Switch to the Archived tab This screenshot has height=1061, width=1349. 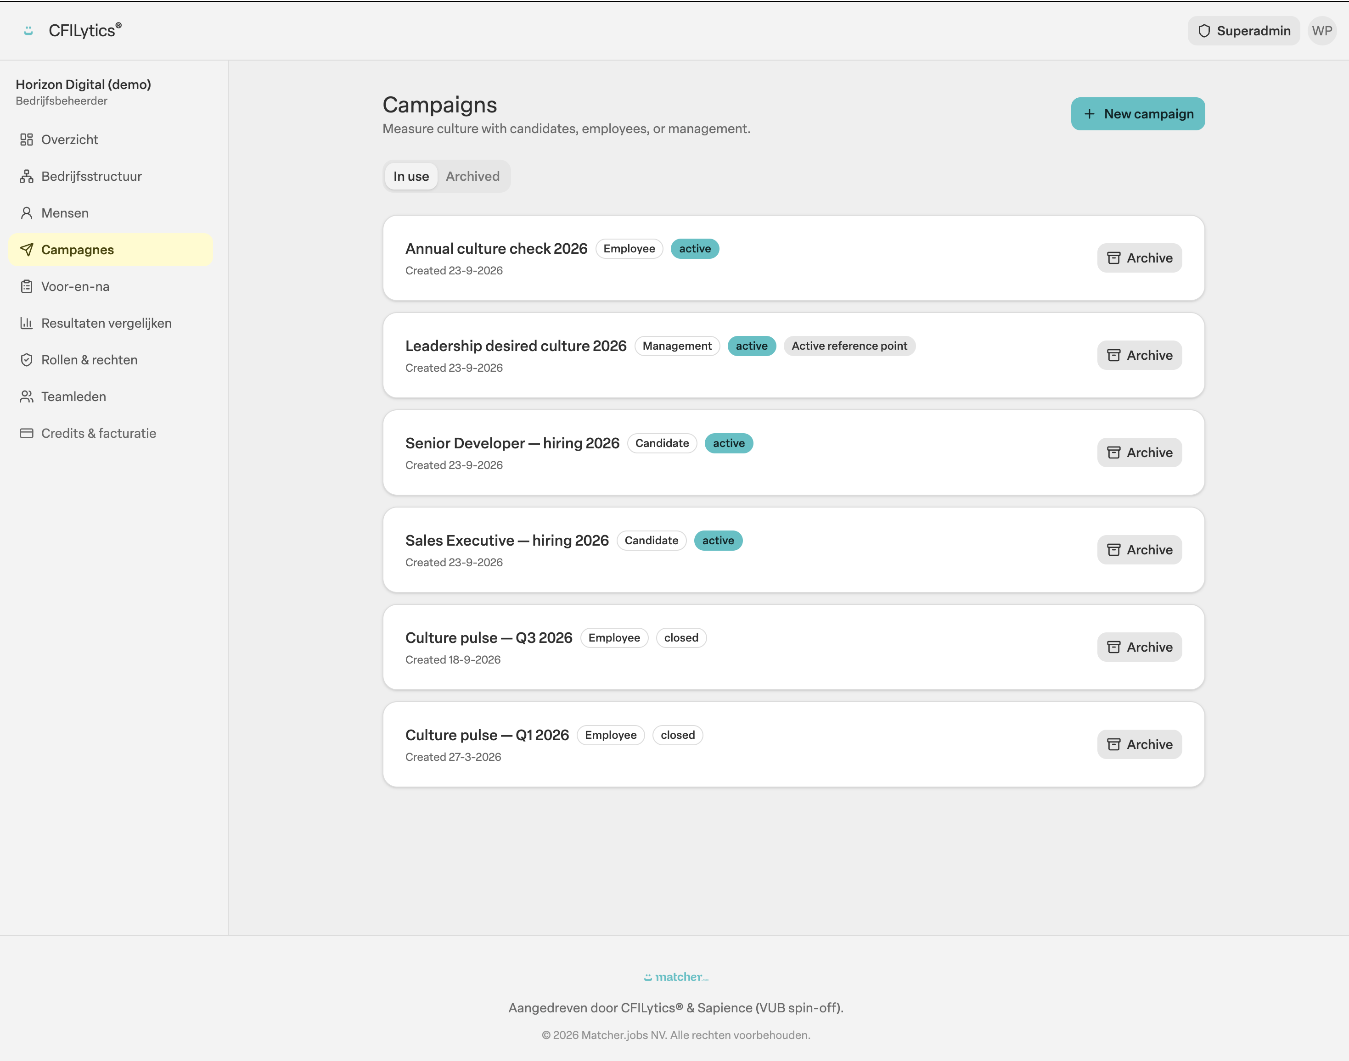tap(472, 176)
